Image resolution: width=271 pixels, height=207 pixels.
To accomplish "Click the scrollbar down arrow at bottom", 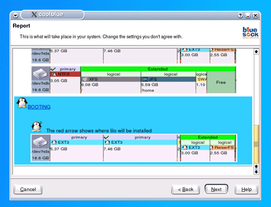I will click(256, 172).
